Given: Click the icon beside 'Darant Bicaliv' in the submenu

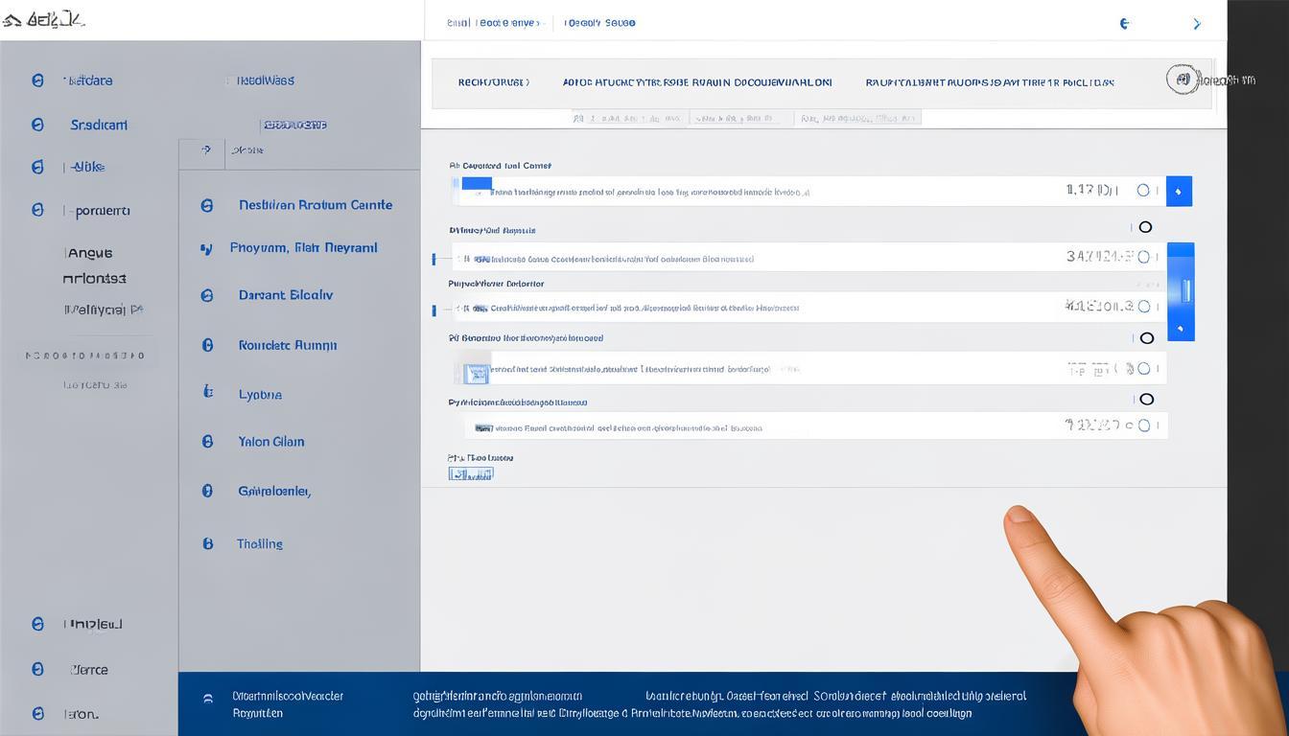Looking at the screenshot, I should click(207, 295).
